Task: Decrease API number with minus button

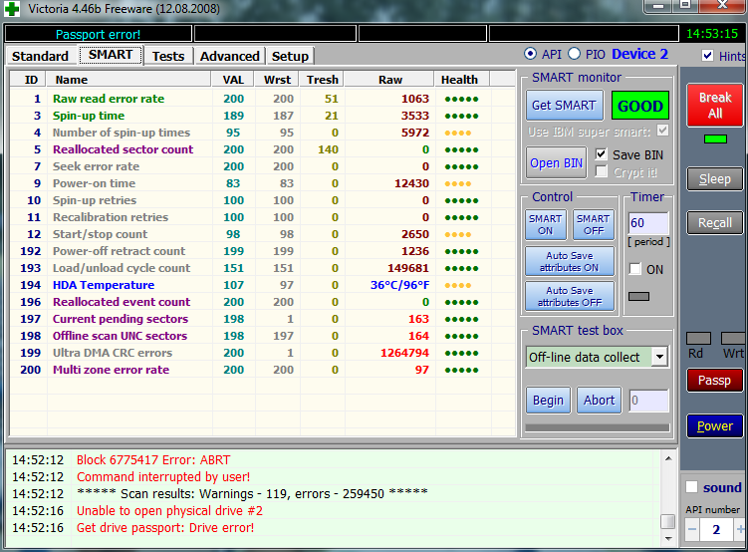Action: pyautogui.click(x=691, y=530)
